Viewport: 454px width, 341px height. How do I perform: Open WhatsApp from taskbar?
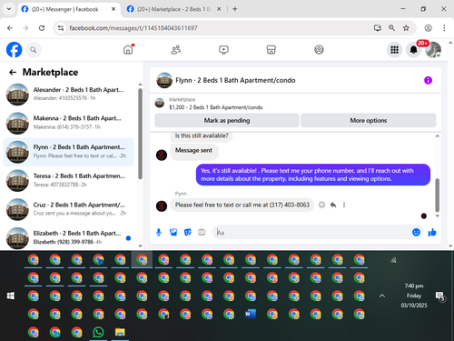coord(98,332)
